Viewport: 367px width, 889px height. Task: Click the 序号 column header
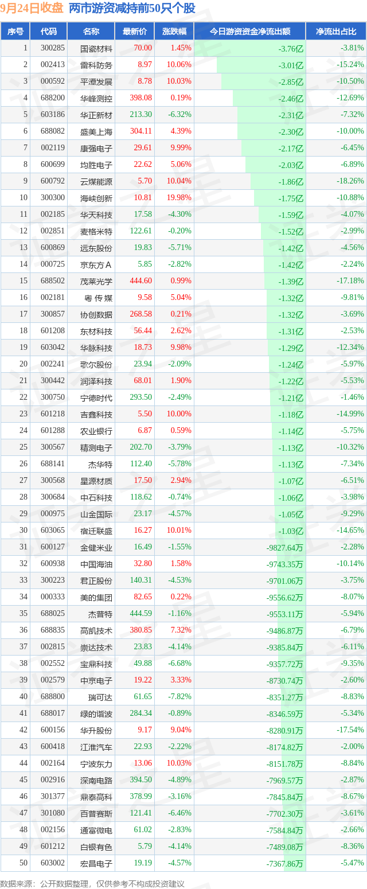click(x=15, y=32)
